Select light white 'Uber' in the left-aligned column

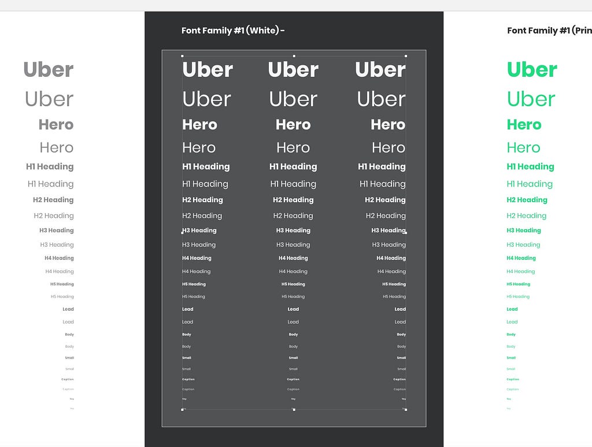[206, 99]
